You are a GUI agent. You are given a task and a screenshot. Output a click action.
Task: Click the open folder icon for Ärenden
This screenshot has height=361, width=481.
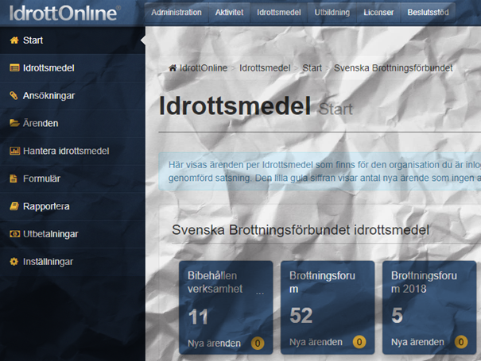(x=14, y=123)
